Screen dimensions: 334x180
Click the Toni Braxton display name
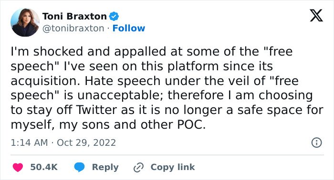pyautogui.click(x=74, y=16)
